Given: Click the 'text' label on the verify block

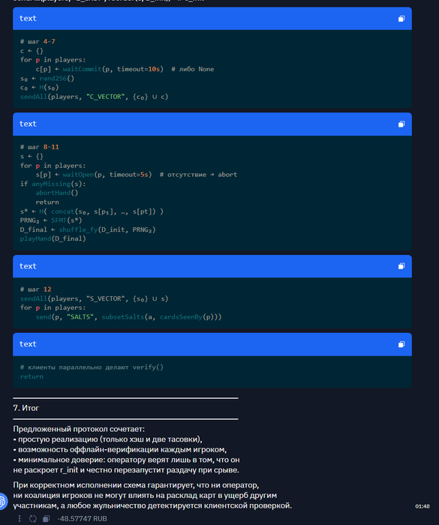Looking at the screenshot, I should (28, 344).
